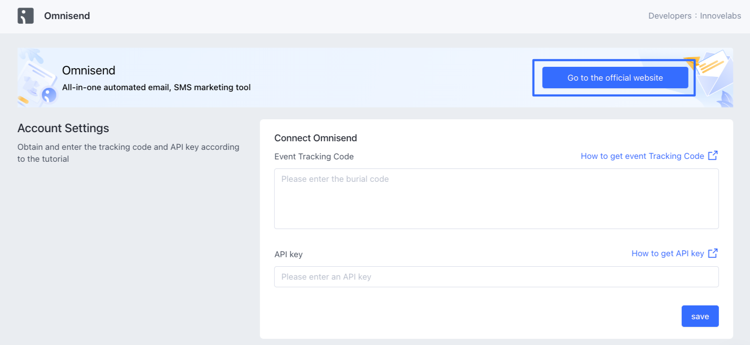Click the tutorial description under Account Settings
The width and height of the screenshot is (750, 345).
(128, 153)
